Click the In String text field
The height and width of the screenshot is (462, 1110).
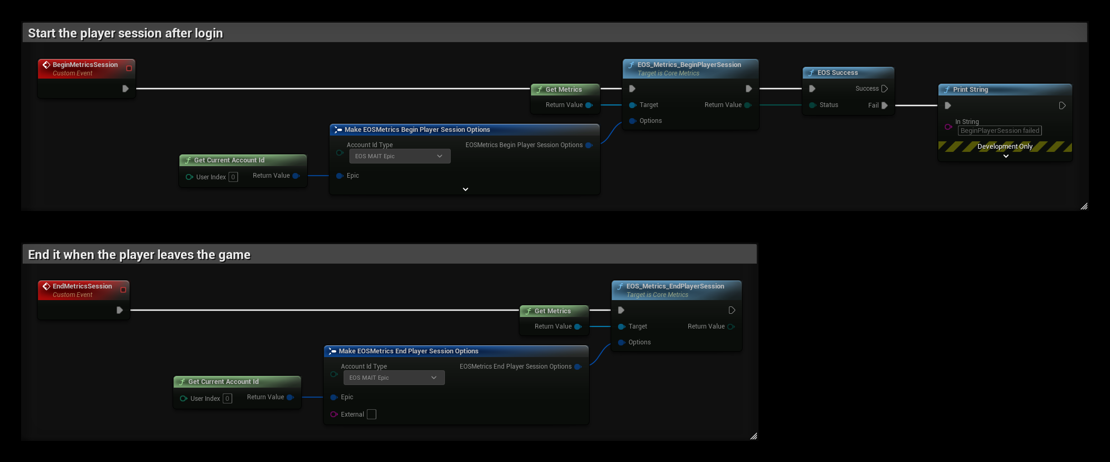click(1000, 131)
